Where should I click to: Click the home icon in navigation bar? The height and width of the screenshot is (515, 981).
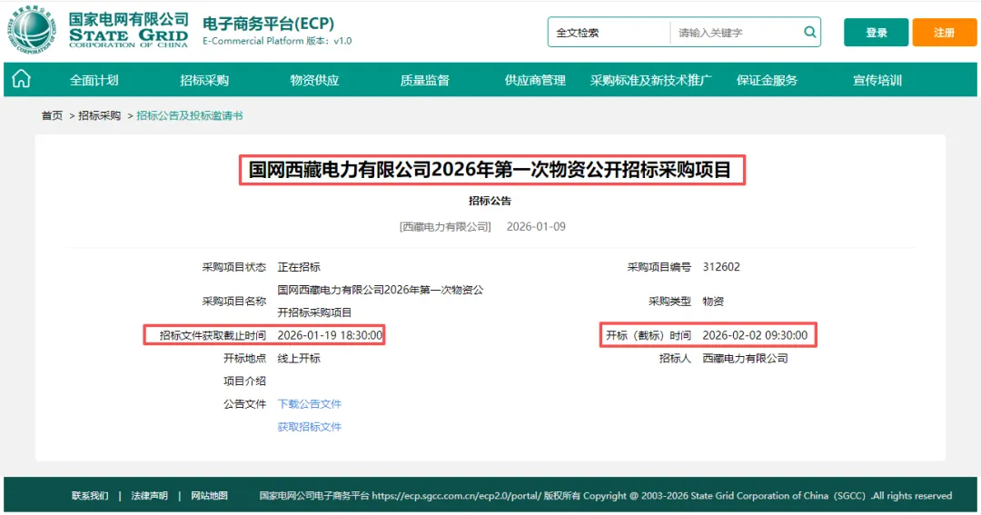(x=21, y=79)
